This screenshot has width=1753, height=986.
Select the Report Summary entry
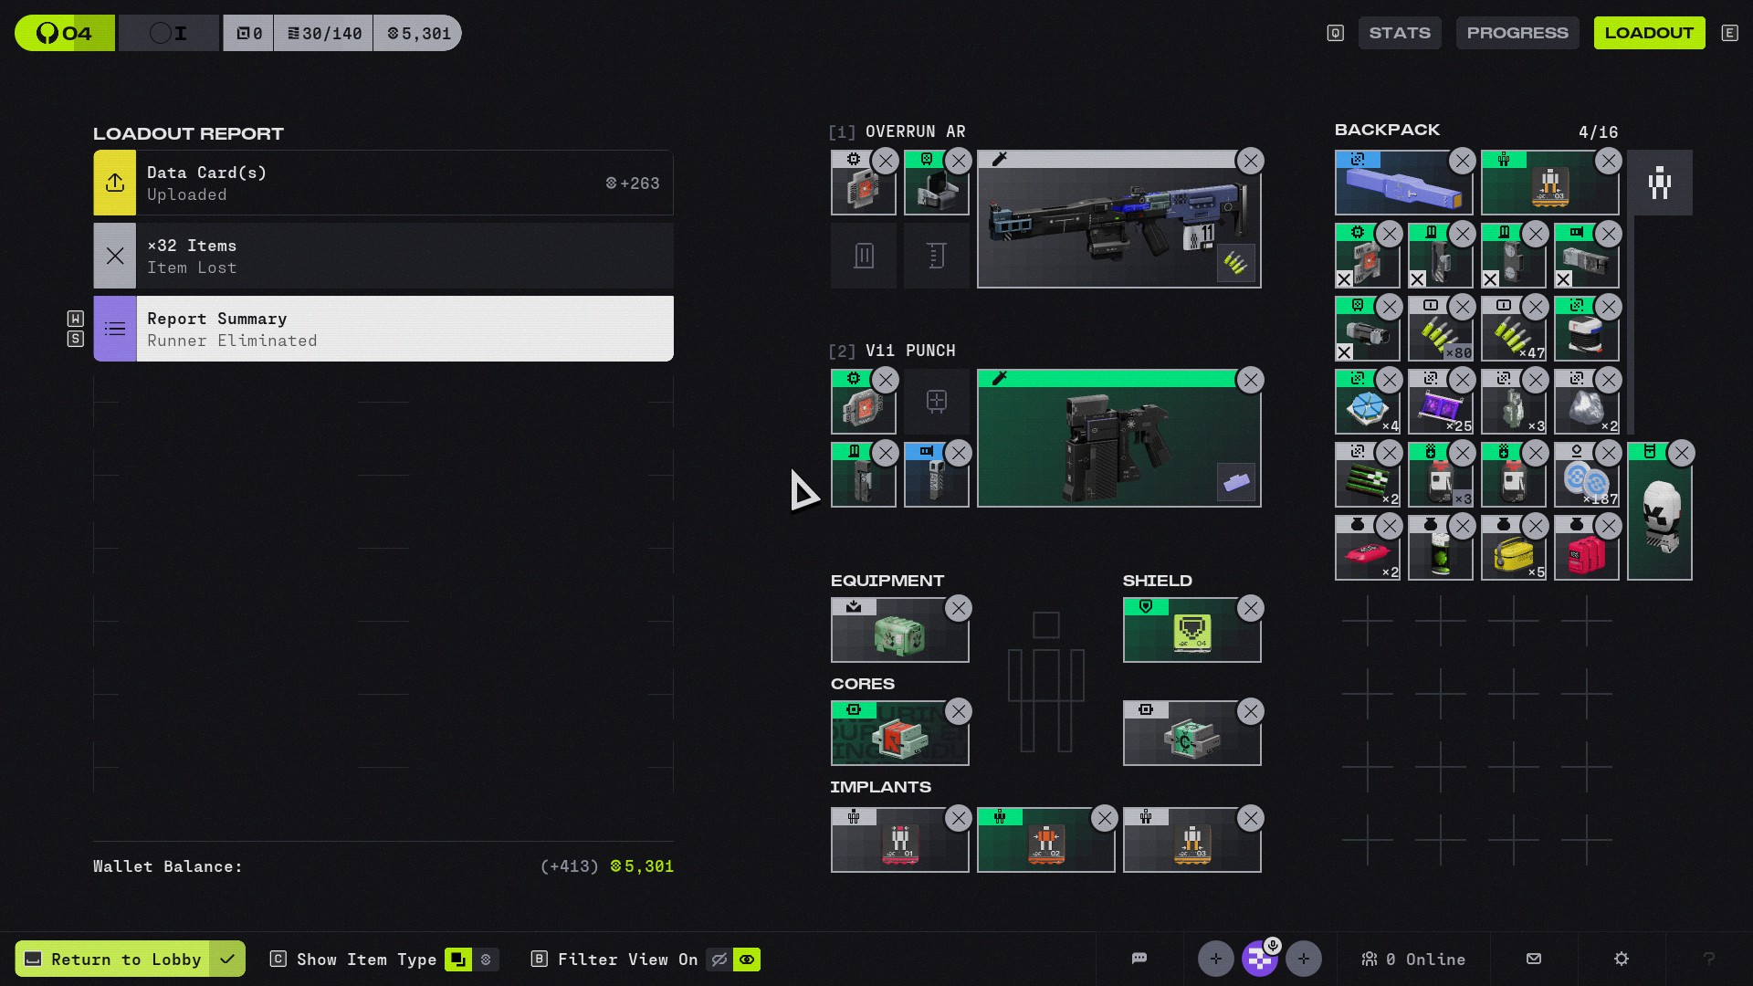[383, 329]
